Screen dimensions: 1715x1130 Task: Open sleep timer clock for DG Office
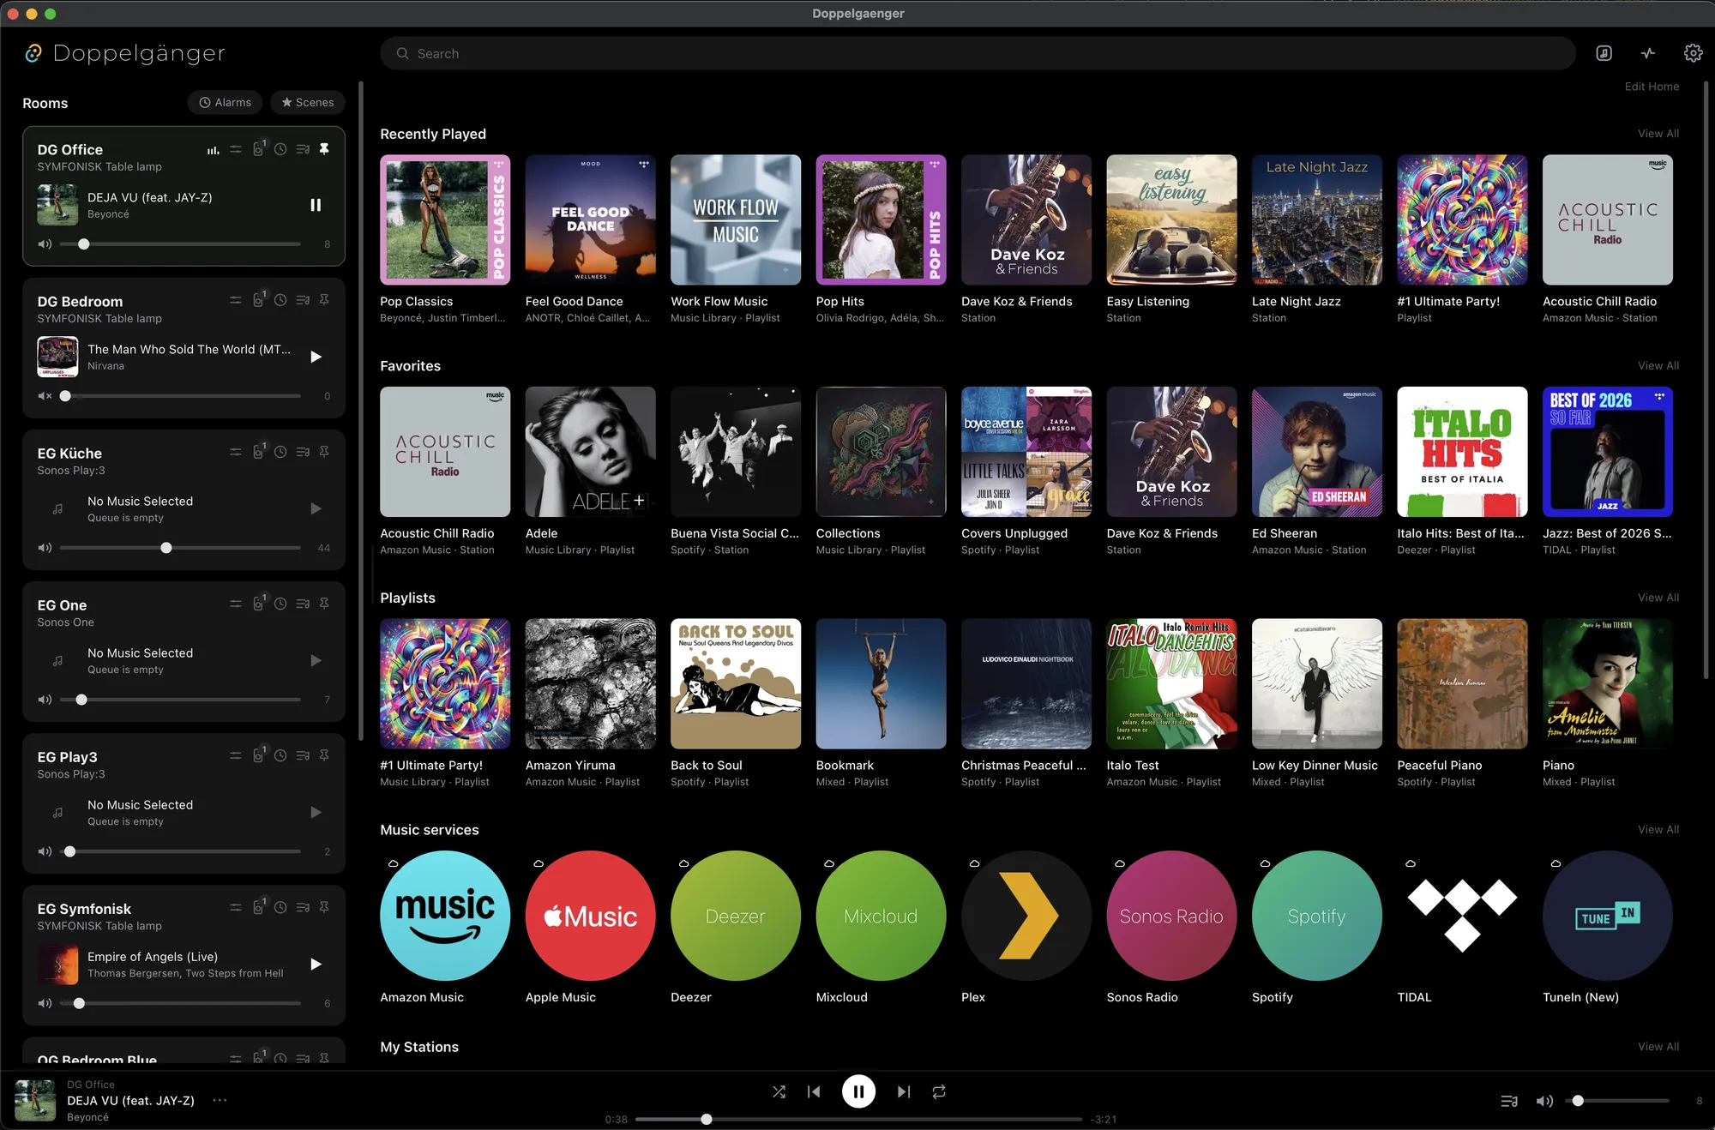tap(280, 149)
